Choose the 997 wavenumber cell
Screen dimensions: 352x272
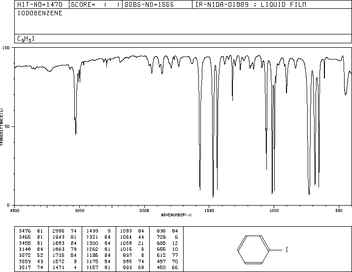[128, 255]
